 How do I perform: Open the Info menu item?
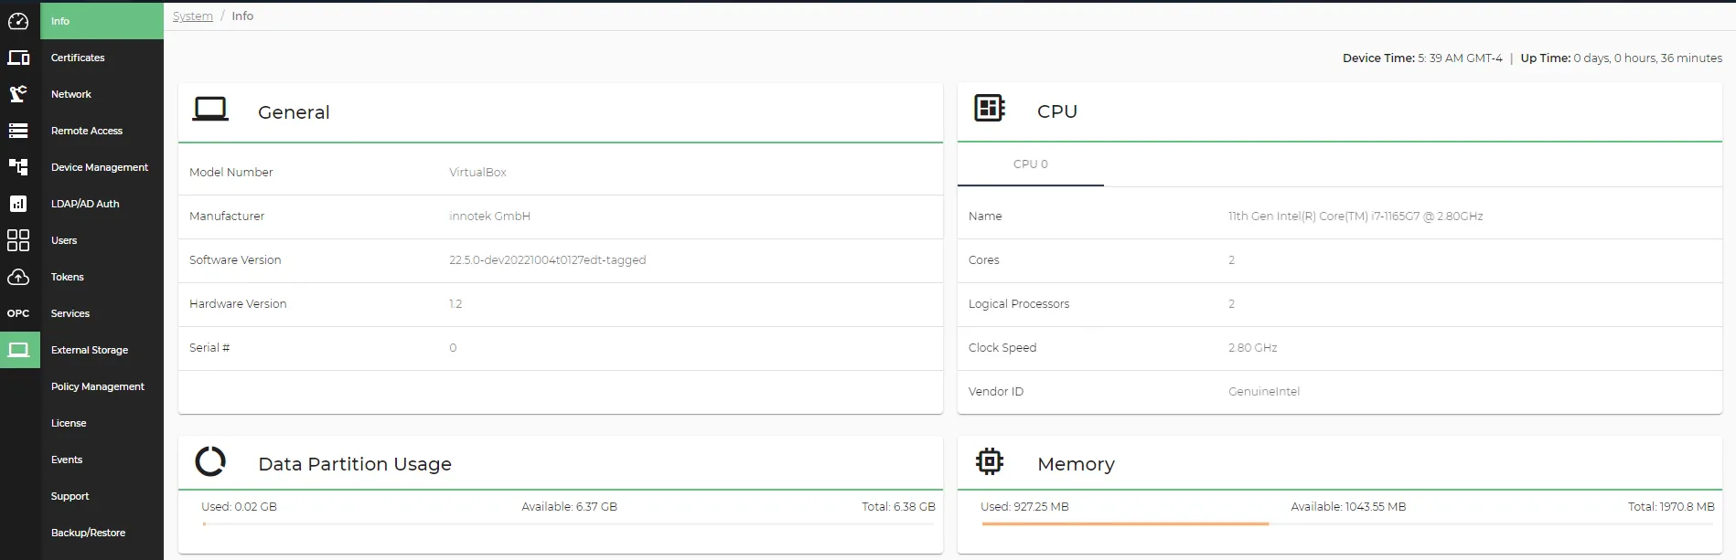tap(102, 21)
